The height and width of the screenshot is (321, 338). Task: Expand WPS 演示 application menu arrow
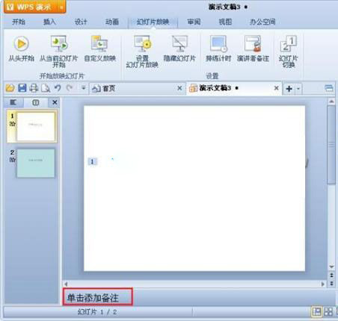tap(61, 7)
